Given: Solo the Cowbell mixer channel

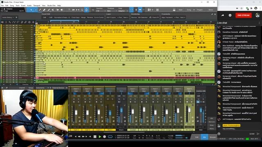Looking at the screenshot, I should pos(135,99).
